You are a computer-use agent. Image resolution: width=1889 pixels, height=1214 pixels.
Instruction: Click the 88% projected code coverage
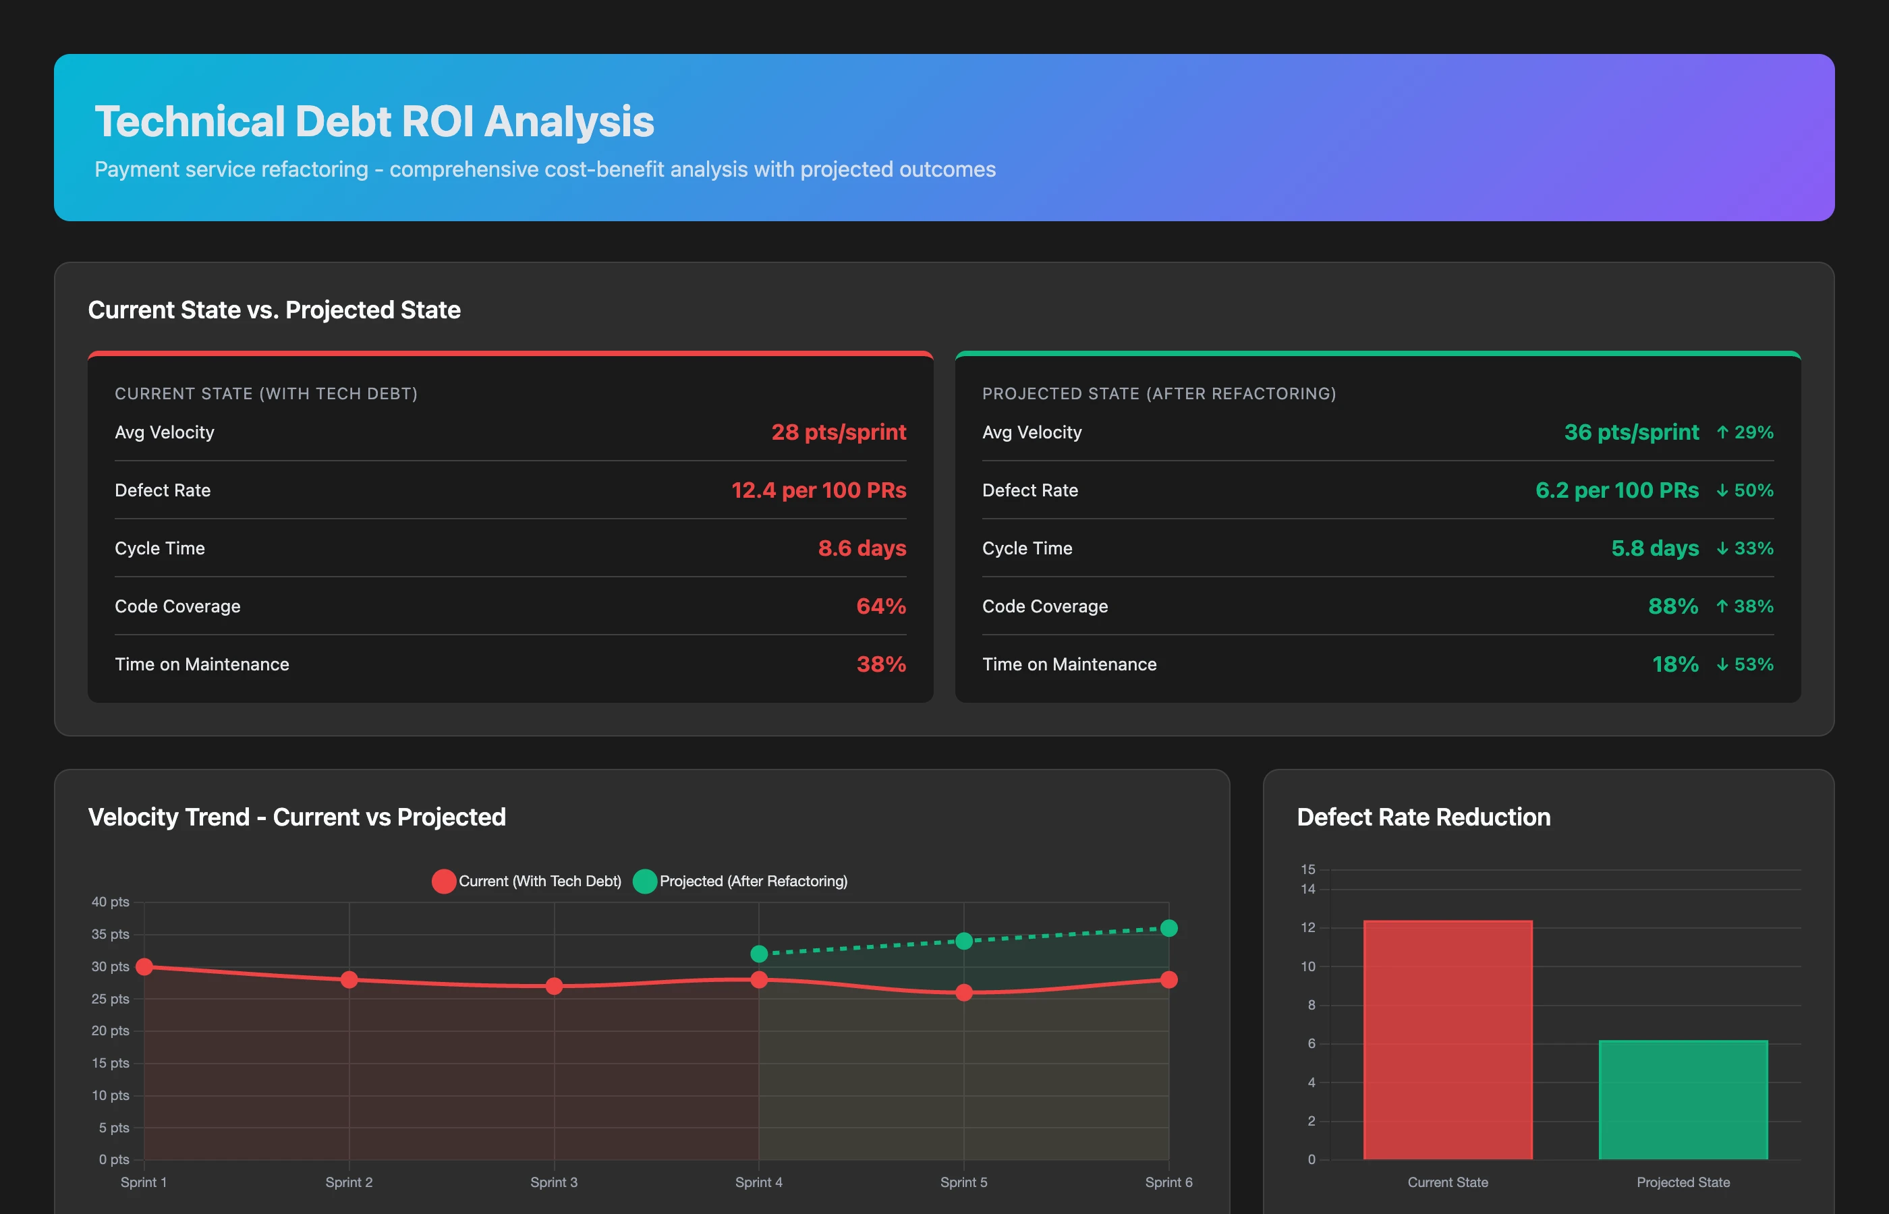[x=1673, y=606]
